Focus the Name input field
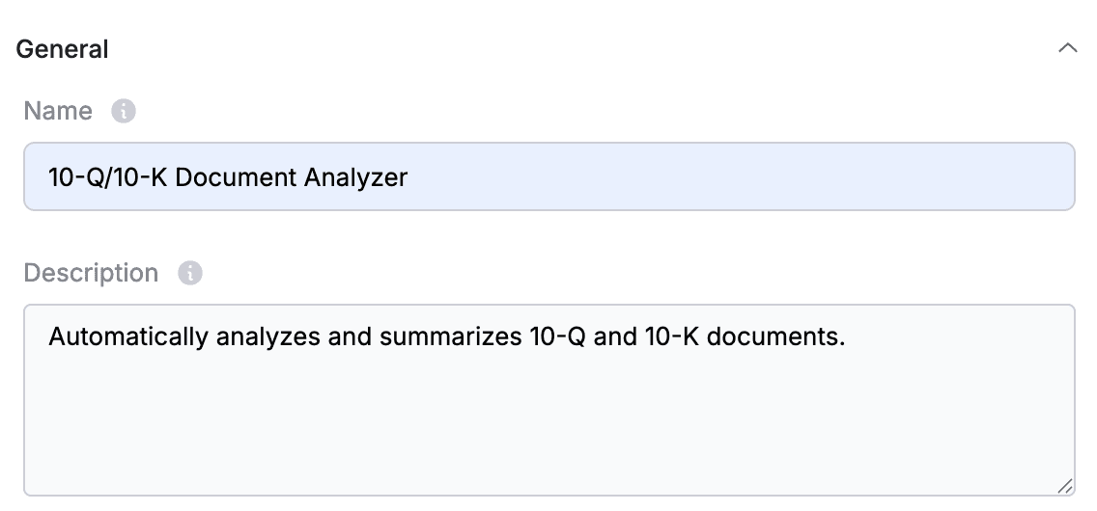 coord(549,176)
